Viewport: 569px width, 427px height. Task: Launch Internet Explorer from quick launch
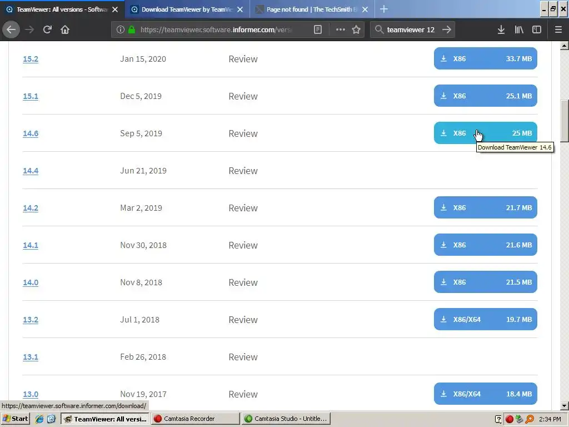39,419
